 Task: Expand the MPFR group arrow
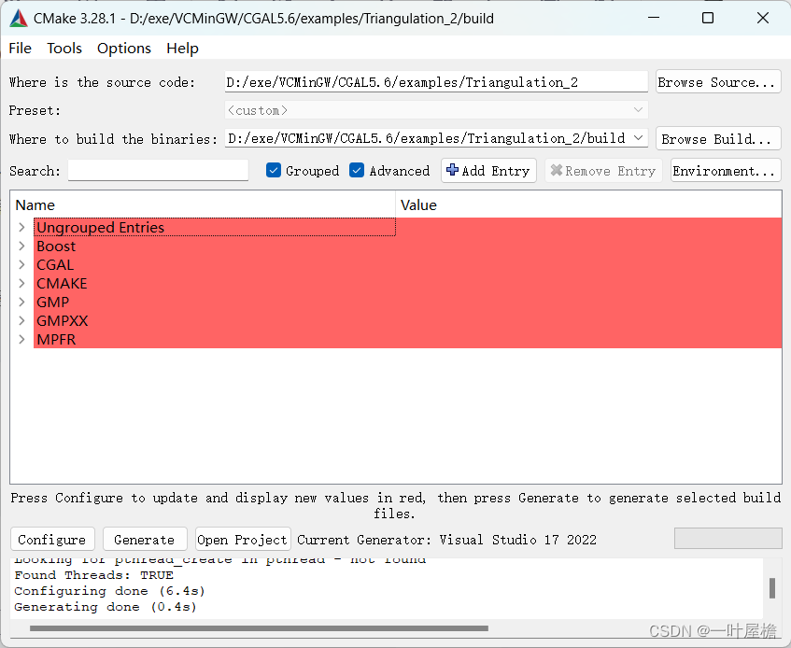(21, 339)
